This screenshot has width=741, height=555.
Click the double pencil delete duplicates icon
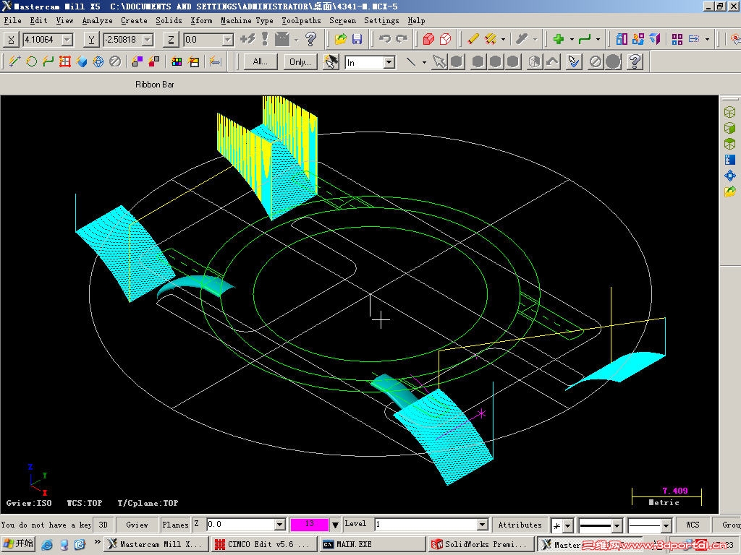click(491, 39)
